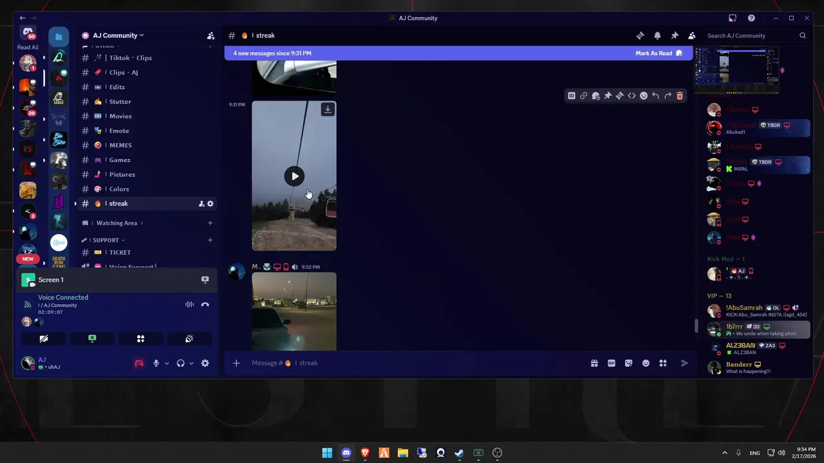Open headphone output options dropdown
This screenshot has width=824, height=463.
pos(191,363)
